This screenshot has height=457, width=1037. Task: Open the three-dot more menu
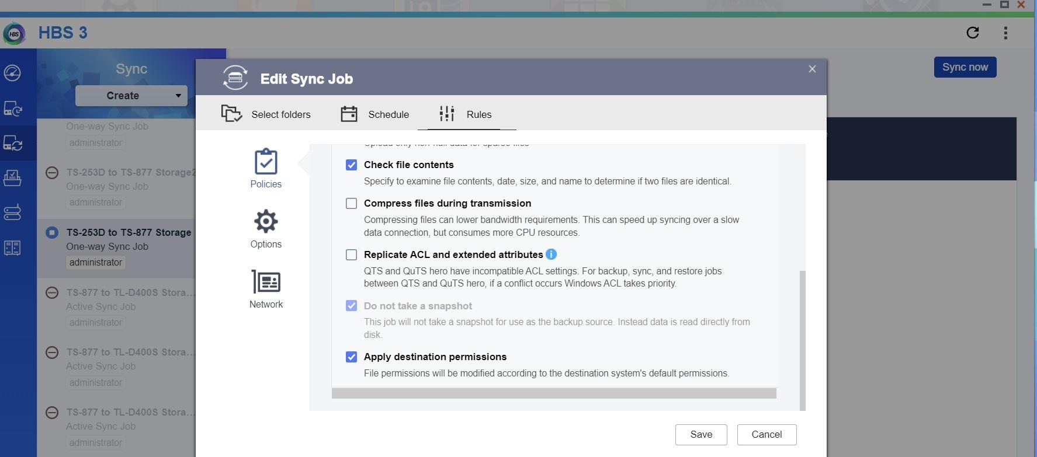(1005, 33)
